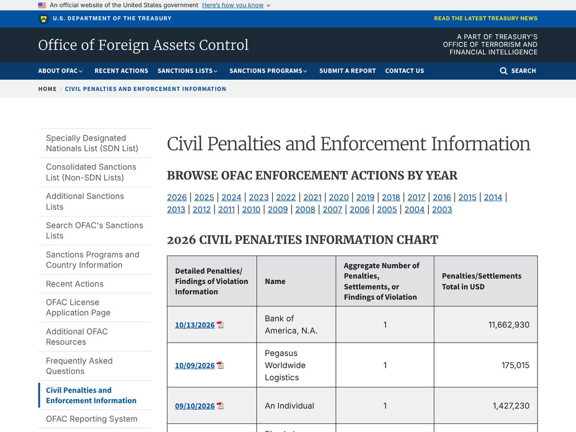The width and height of the screenshot is (576, 432).
Task: Open Recent Actions in the sidebar
Action: point(95,284)
